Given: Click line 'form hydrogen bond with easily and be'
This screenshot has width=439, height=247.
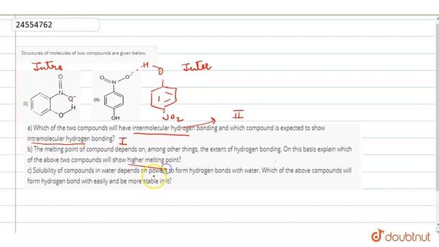Looking at the screenshot, I should pos(99,181).
